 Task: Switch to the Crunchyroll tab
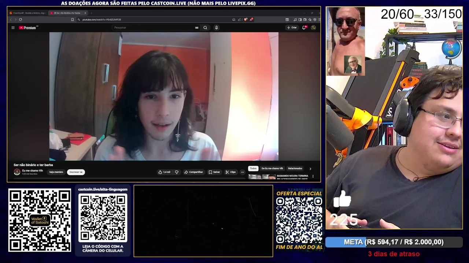point(27,13)
